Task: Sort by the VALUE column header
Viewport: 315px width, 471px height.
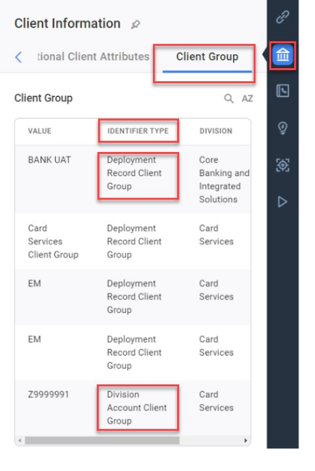Action: [x=40, y=131]
